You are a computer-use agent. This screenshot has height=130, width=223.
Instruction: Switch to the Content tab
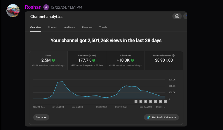[53, 27]
